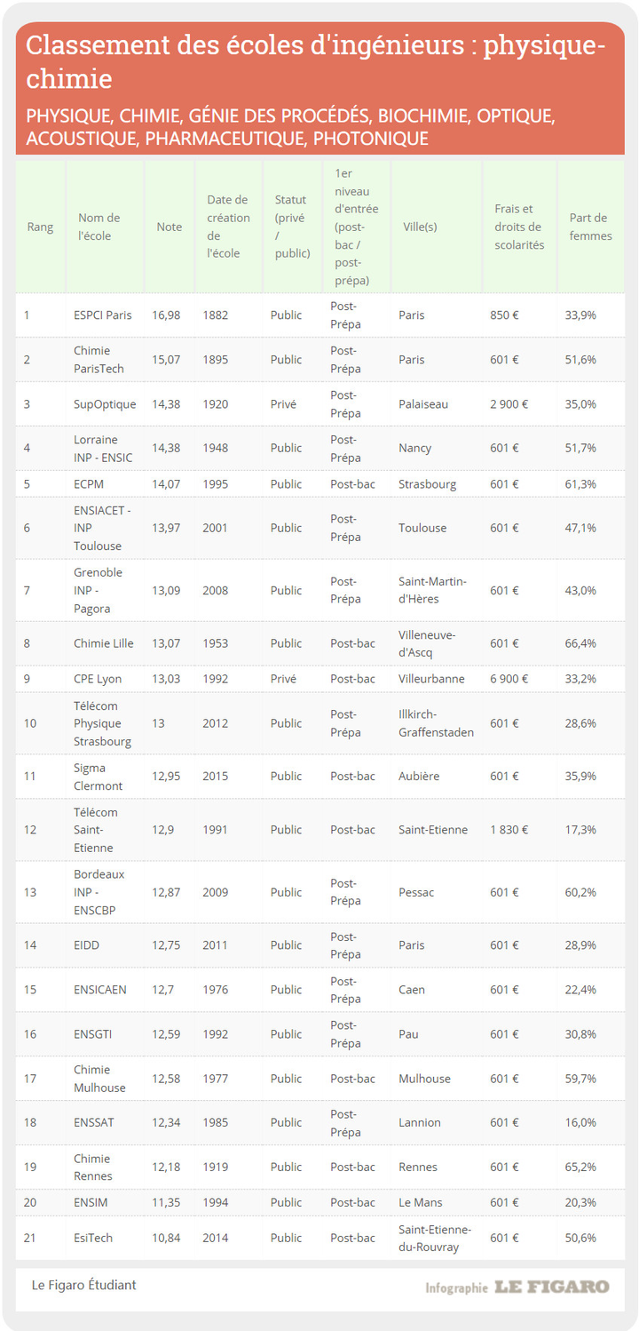
Task: Click the Chimie Lille school name
Action: click(103, 643)
